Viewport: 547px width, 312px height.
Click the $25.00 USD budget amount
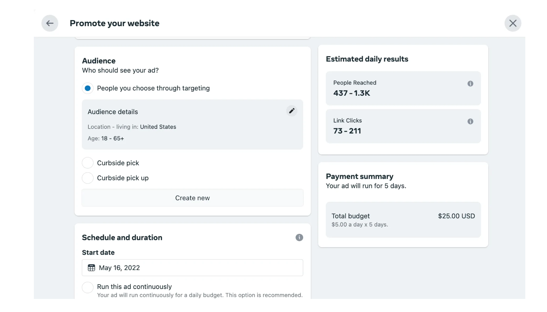click(456, 216)
